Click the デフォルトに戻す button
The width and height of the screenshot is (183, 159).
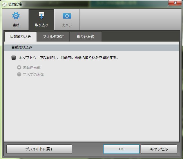coord(39,149)
